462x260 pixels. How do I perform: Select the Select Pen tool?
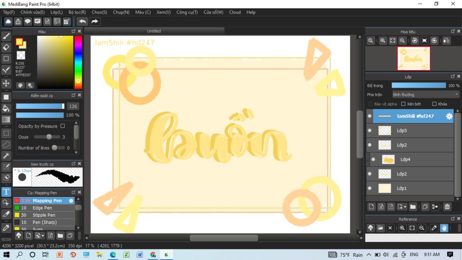6,167
